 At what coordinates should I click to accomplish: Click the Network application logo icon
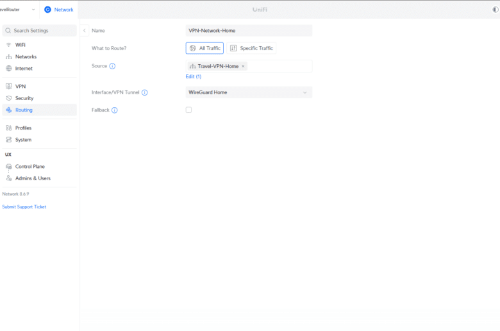click(x=47, y=10)
